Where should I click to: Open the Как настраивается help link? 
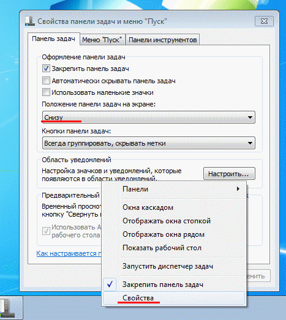click(x=69, y=253)
